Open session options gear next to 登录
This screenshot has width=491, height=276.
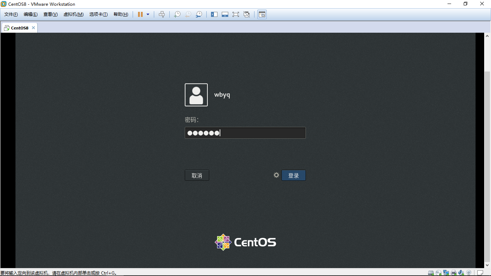[x=276, y=175]
